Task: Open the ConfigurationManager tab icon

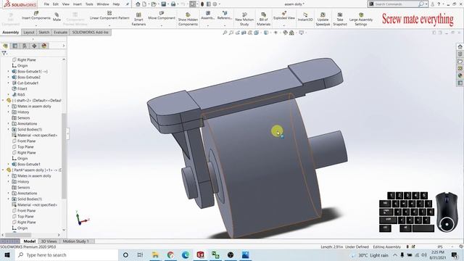Action: [25, 46]
